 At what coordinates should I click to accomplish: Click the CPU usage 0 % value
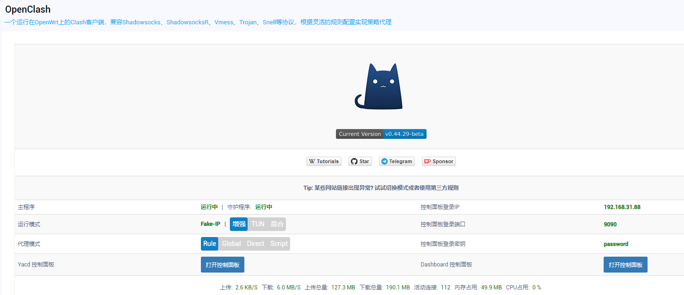pyautogui.click(x=536, y=288)
